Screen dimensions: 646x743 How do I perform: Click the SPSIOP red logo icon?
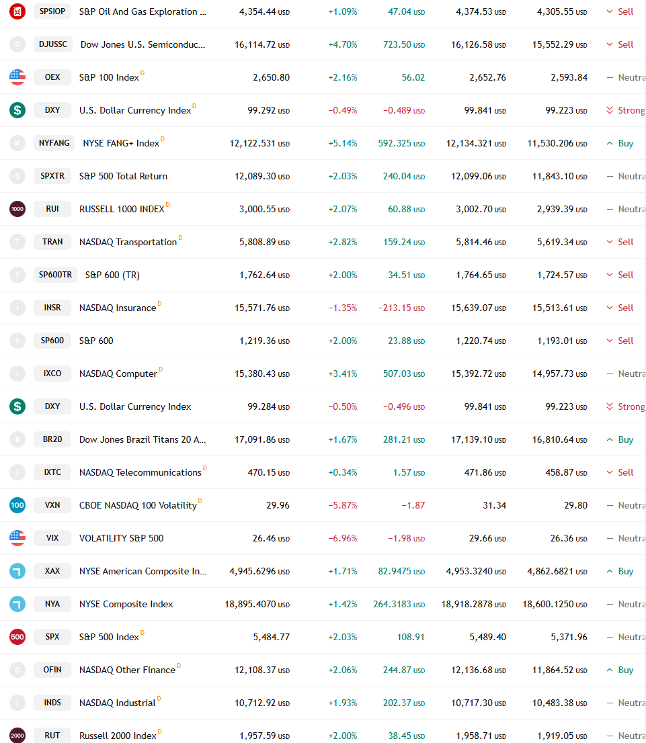17,11
